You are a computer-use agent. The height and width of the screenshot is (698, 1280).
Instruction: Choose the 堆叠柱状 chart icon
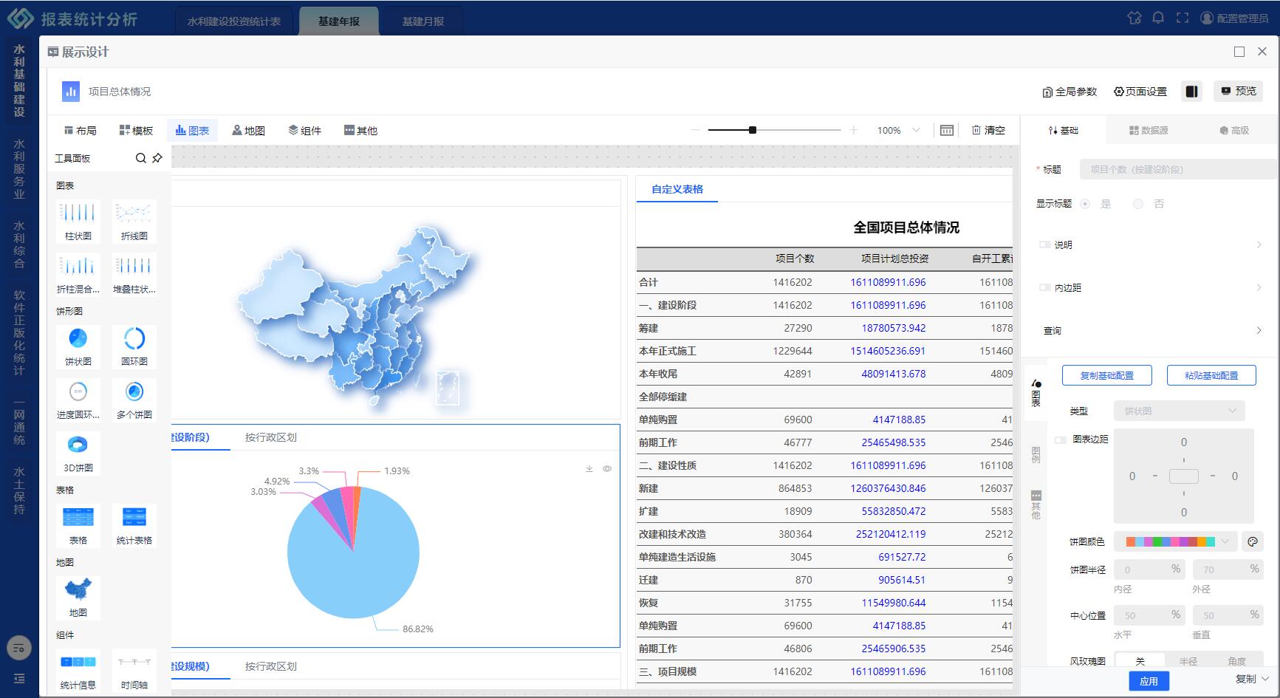click(x=134, y=274)
